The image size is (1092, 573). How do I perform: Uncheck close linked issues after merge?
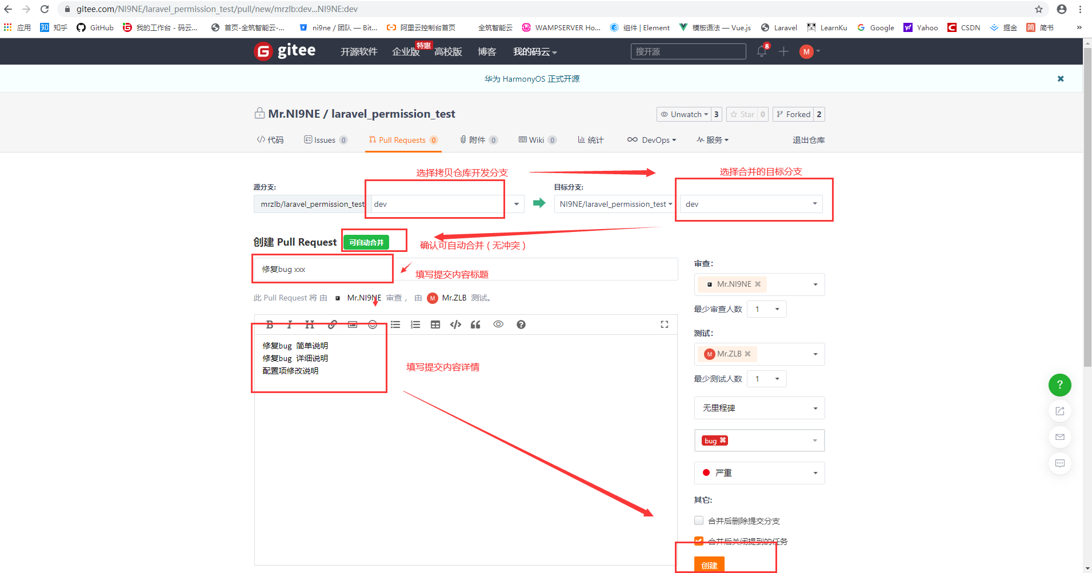pyautogui.click(x=699, y=541)
